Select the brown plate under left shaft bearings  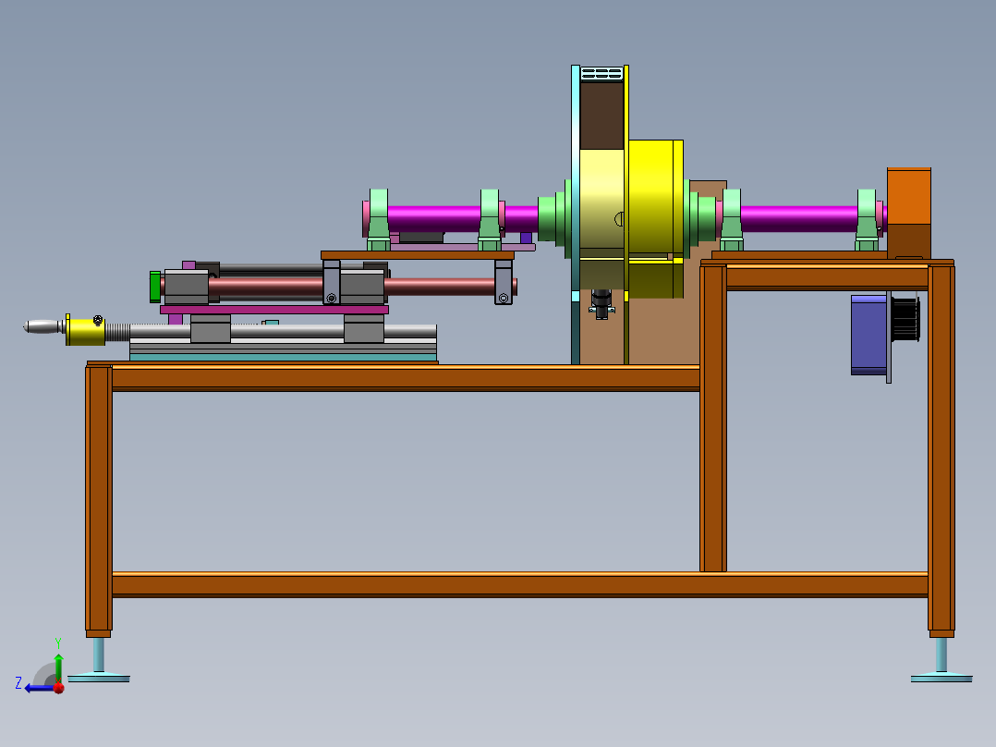click(x=418, y=255)
